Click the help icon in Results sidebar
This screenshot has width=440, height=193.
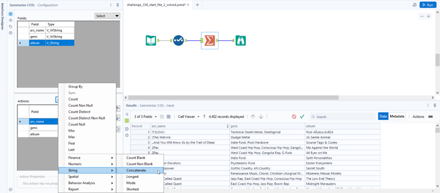127,135
